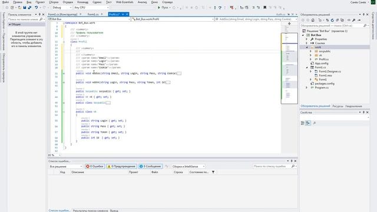This screenshot has height=212, width=377.
Task: Open the Файл menu
Action: tap(5, 2)
